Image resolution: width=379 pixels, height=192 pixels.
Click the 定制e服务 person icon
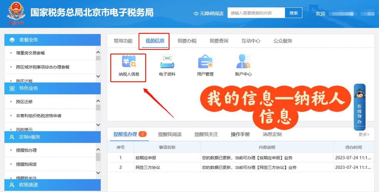point(12,137)
